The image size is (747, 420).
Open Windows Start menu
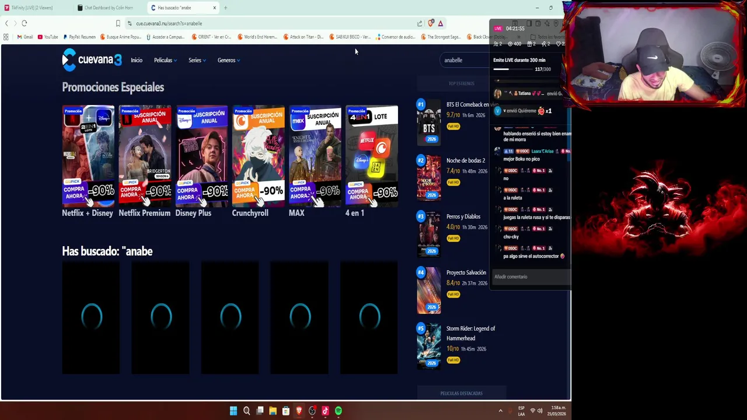[x=233, y=411]
